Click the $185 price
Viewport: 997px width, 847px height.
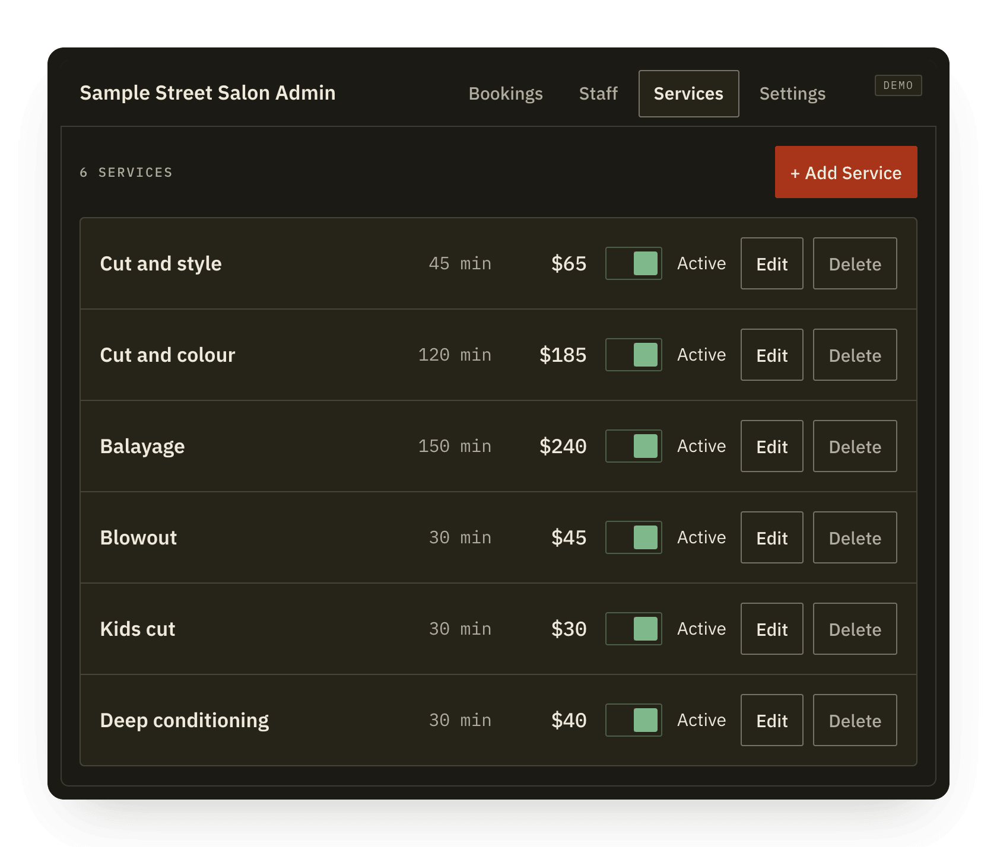[x=563, y=355]
